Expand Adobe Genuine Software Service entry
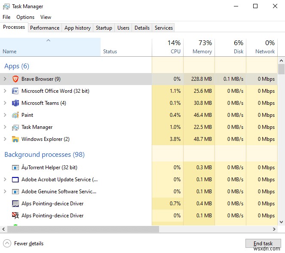The width and height of the screenshot is (285, 253). pyautogui.click(x=5, y=192)
